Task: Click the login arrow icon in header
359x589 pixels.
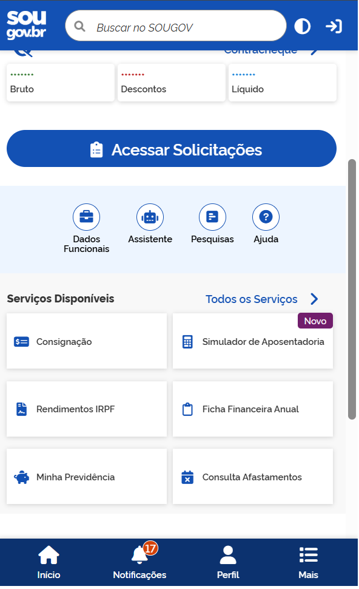Action: pos(334,27)
